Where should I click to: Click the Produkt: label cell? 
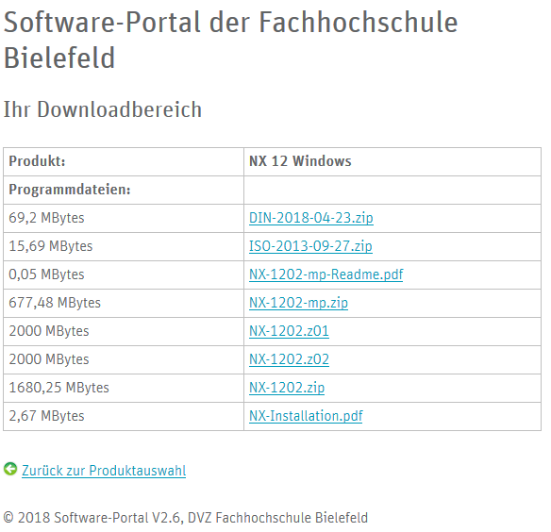click(124, 161)
